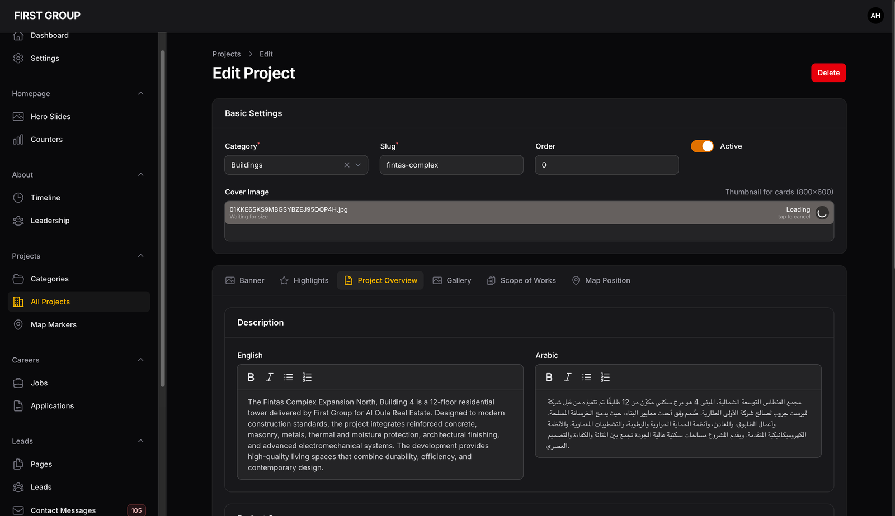The height and width of the screenshot is (516, 895).
Task: Click the Leadership people icon
Action: 18,221
